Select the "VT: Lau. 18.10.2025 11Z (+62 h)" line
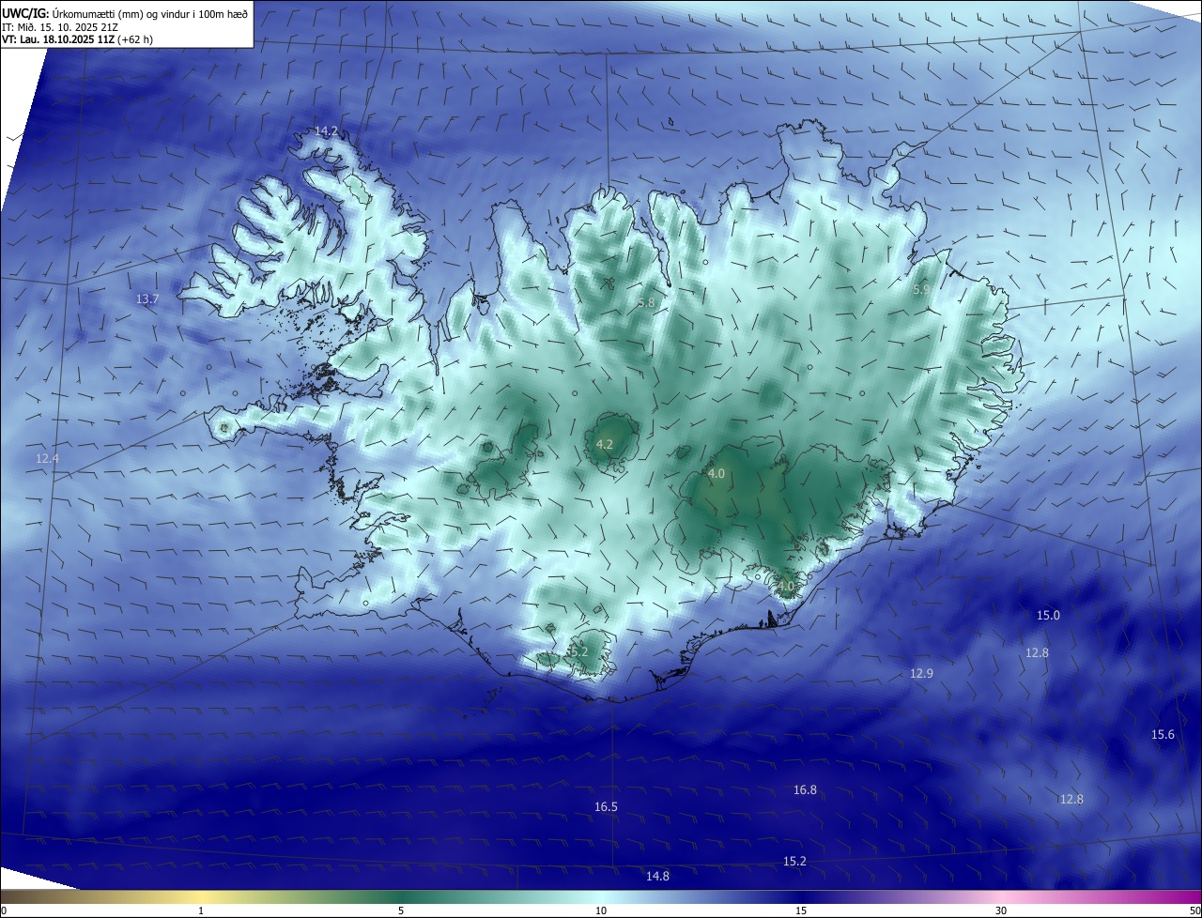This screenshot has width=1202, height=918. [x=77, y=39]
